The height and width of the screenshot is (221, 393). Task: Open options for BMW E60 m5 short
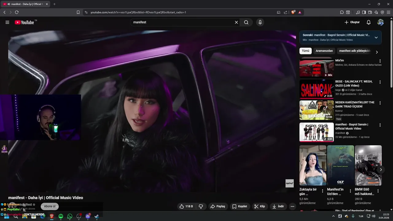click(378, 191)
